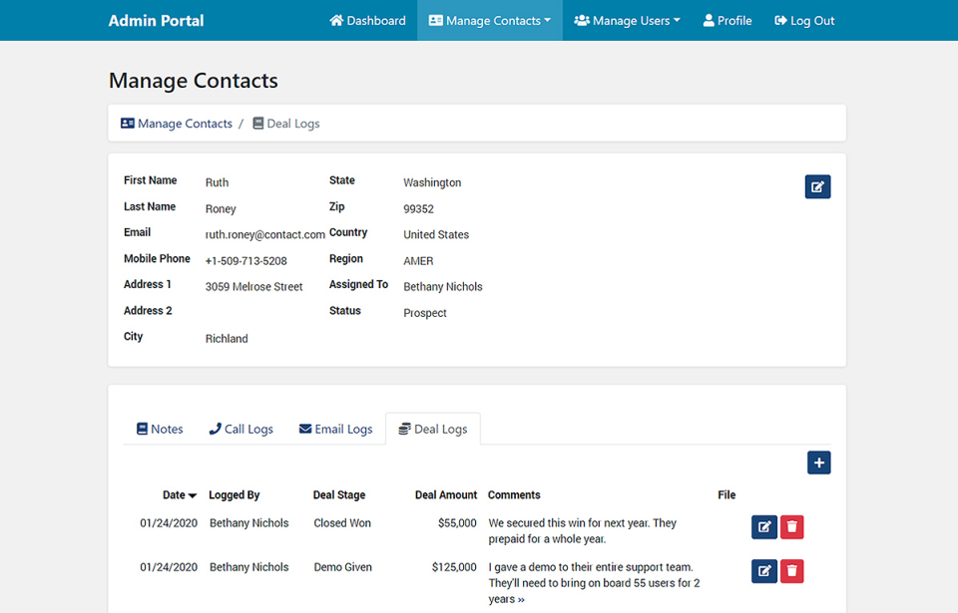This screenshot has height=613, width=958.
Task: Open the Profile page
Action: pos(727,20)
